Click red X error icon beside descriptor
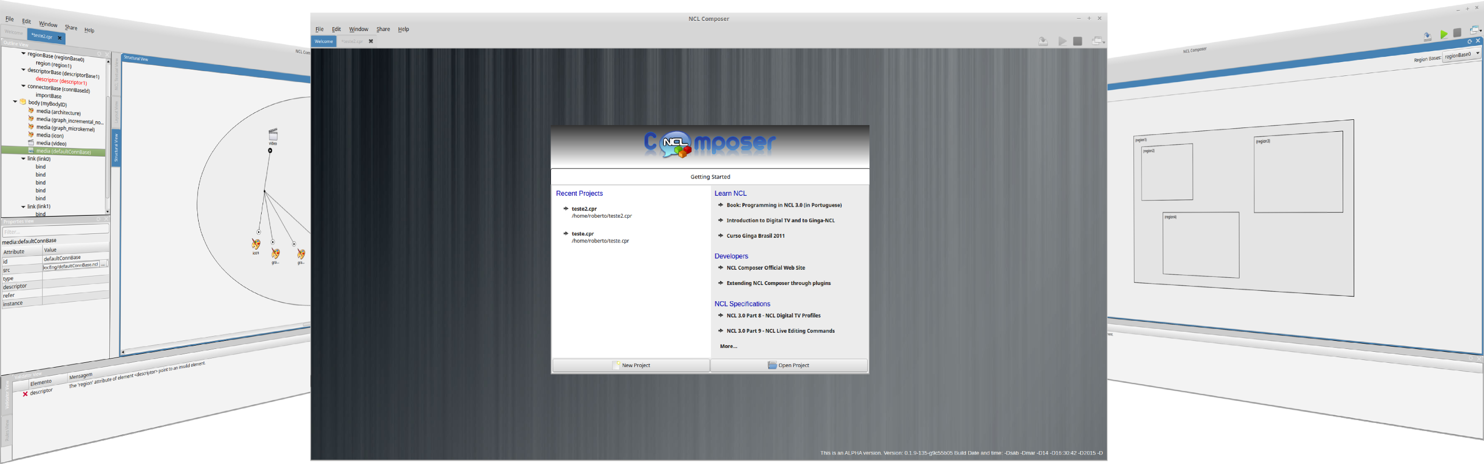This screenshot has width=1484, height=464. click(25, 394)
